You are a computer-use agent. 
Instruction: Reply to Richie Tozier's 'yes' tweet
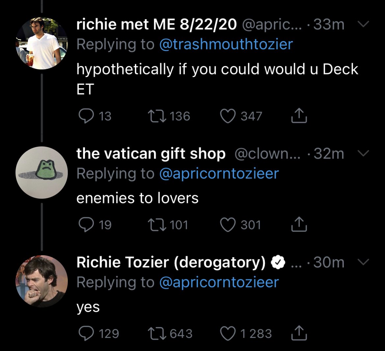click(86, 333)
